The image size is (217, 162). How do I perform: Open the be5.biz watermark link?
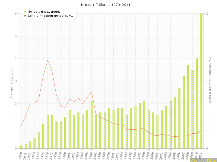coord(203,160)
